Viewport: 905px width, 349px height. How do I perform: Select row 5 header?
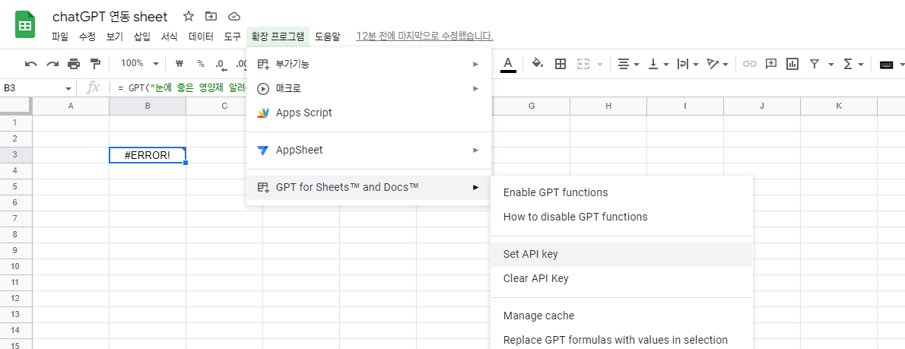(15, 186)
